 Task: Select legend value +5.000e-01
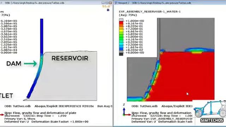pos(134,37)
